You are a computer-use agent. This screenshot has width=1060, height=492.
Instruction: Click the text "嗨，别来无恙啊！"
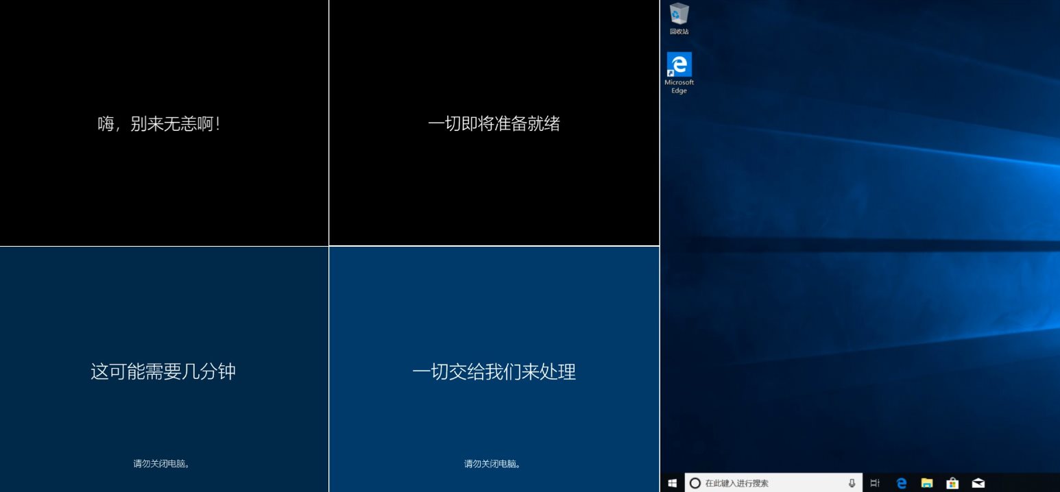pos(160,124)
